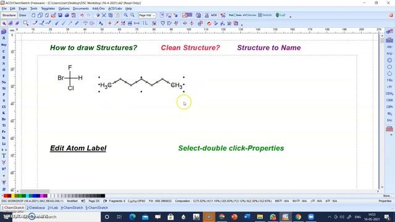Image resolution: width=395 pixels, height=222 pixels.
Task: Select Oxygen atom from left panel
Action: [x=4, y=70]
